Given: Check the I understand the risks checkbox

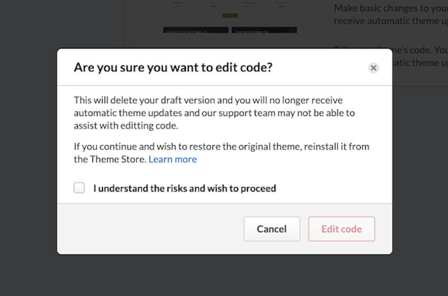Looking at the screenshot, I should click(80, 188).
